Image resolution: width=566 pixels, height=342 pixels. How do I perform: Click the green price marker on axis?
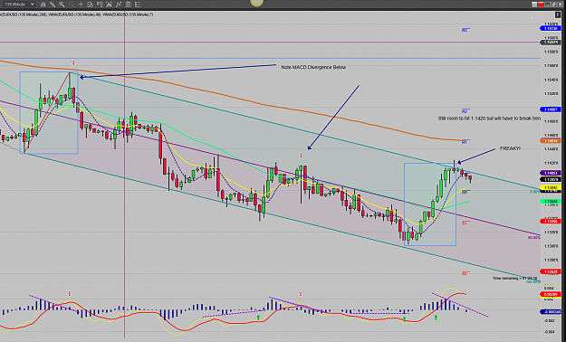[551, 201]
